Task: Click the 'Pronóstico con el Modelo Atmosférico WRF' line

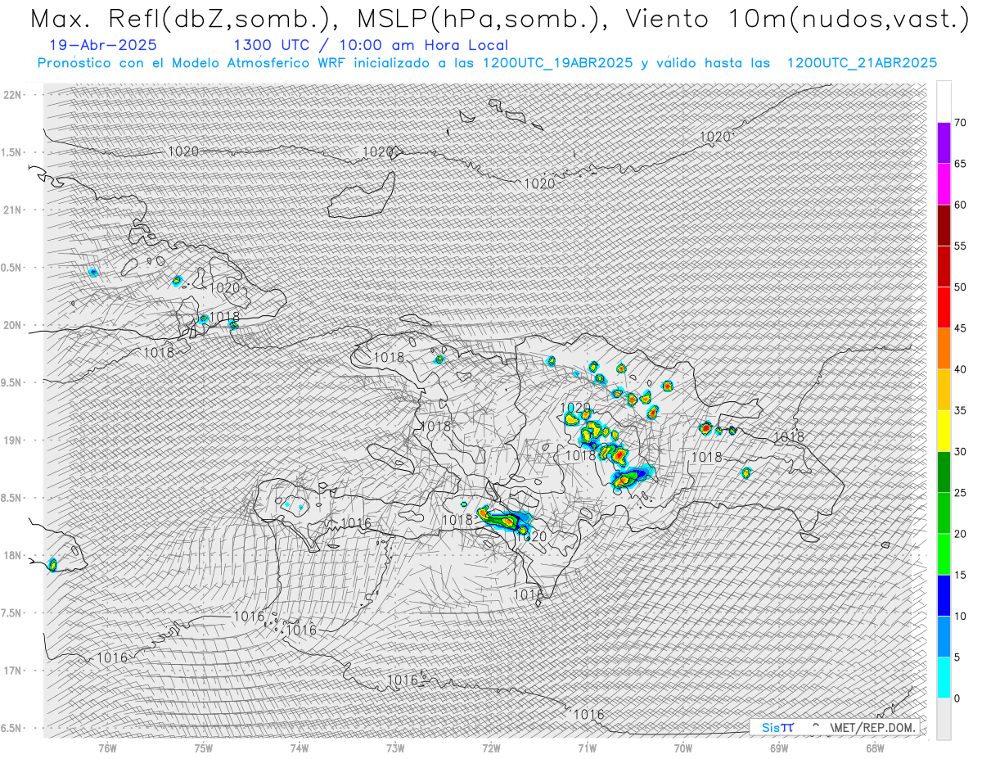Action: 487,63
